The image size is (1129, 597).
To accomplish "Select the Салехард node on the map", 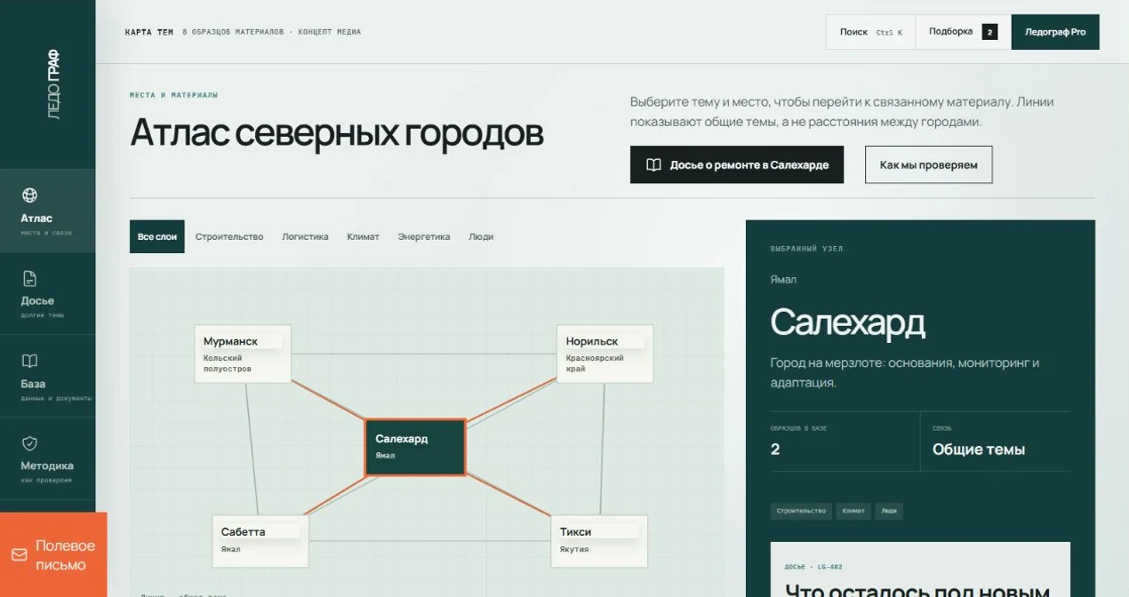I will 415,447.
